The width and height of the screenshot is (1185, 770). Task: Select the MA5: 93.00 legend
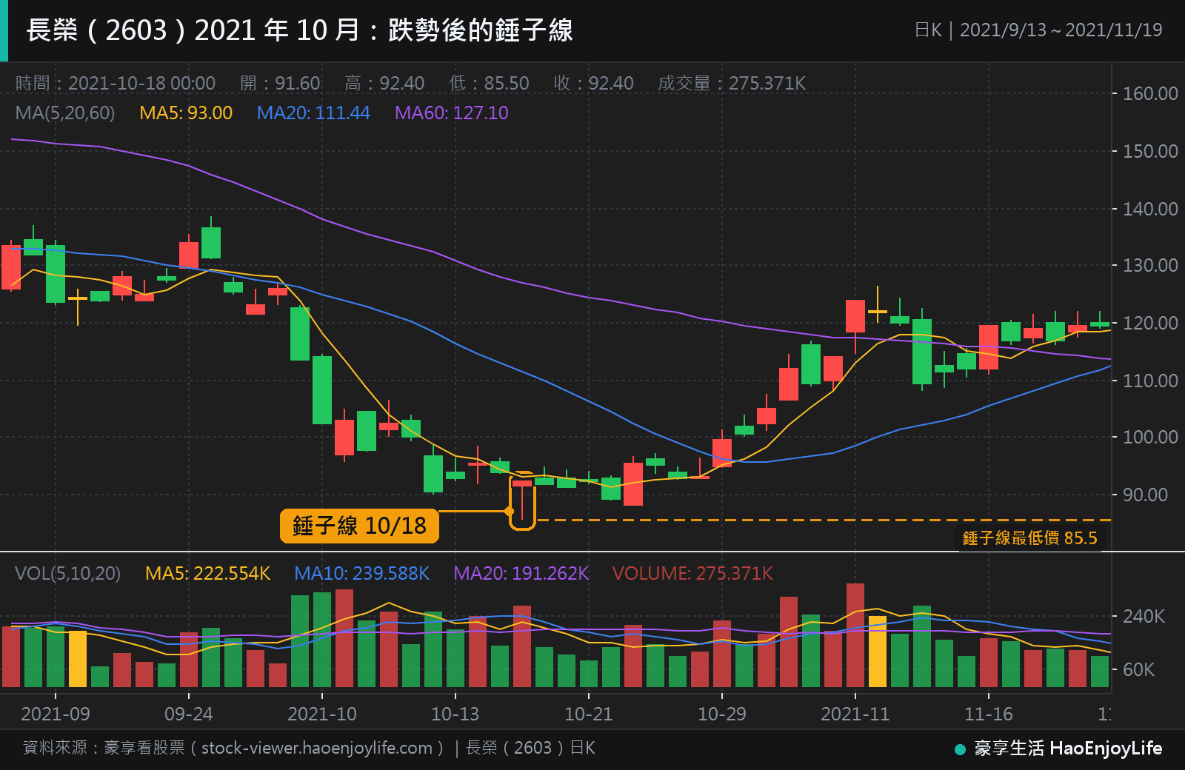[x=186, y=113]
